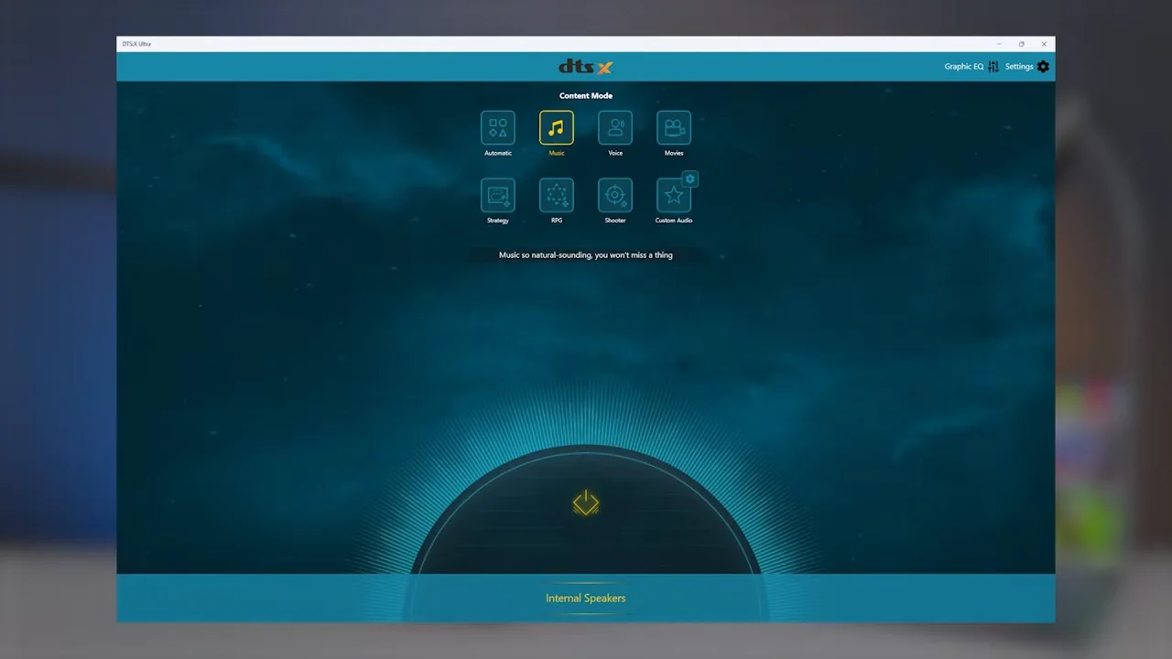Close the DTS:X Ultra window
The width and height of the screenshot is (1172, 659).
1044,44
